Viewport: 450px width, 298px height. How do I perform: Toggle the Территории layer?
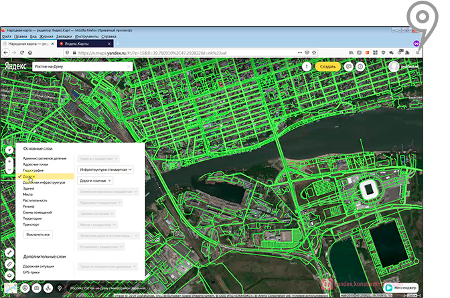coord(32,218)
